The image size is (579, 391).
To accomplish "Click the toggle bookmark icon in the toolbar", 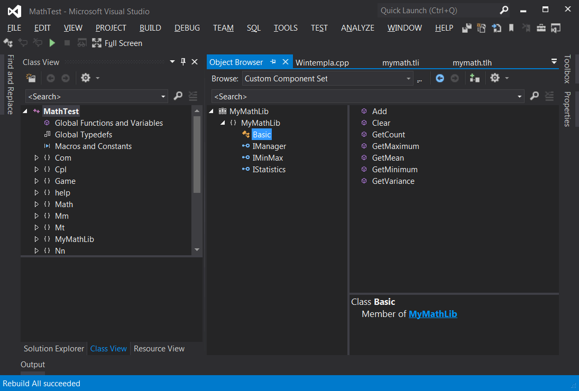I will (511, 27).
